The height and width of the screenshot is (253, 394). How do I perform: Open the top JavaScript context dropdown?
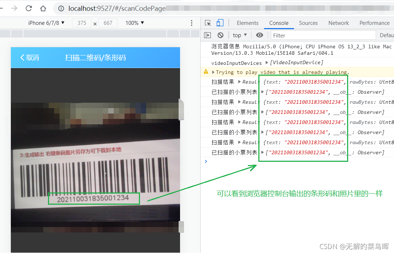(240, 35)
